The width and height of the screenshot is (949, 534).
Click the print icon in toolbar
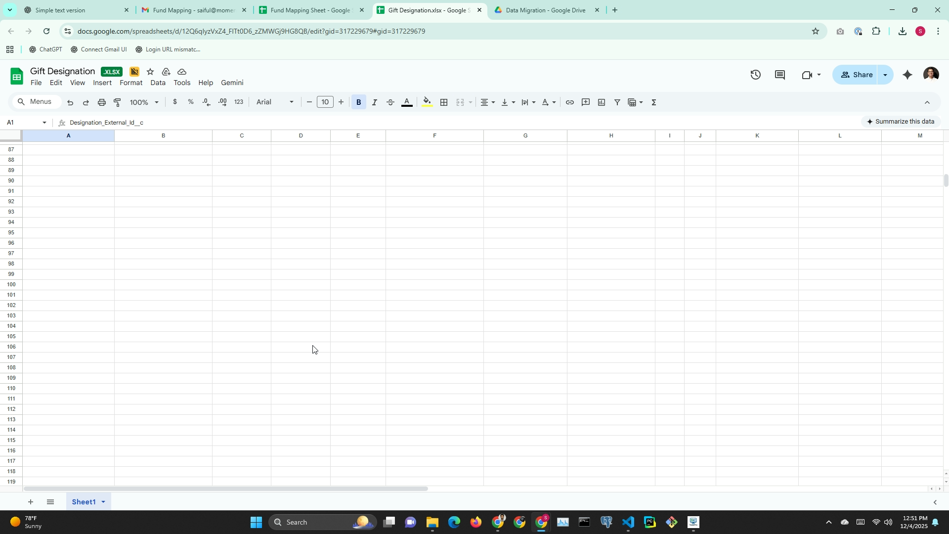[102, 102]
